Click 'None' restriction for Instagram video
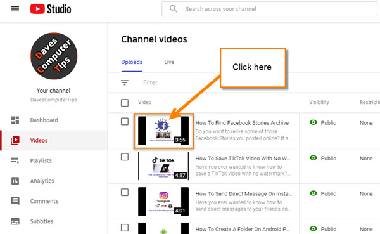380x234 pixels. pyautogui.click(x=366, y=193)
